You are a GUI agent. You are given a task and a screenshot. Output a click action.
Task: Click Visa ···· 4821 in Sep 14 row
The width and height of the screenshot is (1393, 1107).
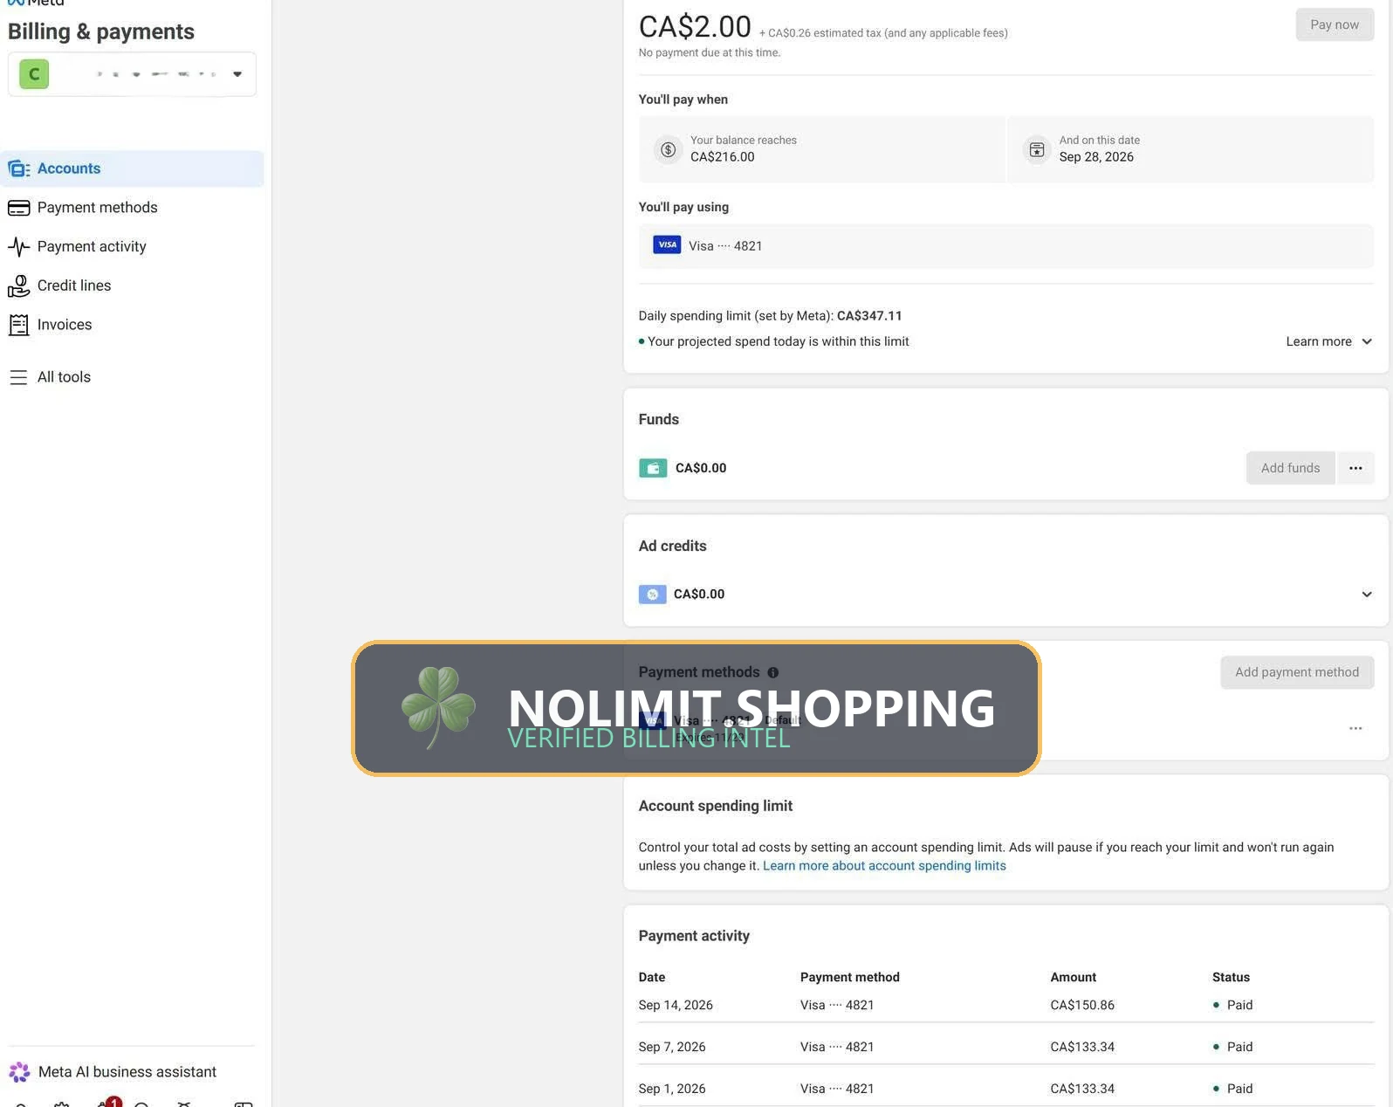click(x=837, y=1006)
